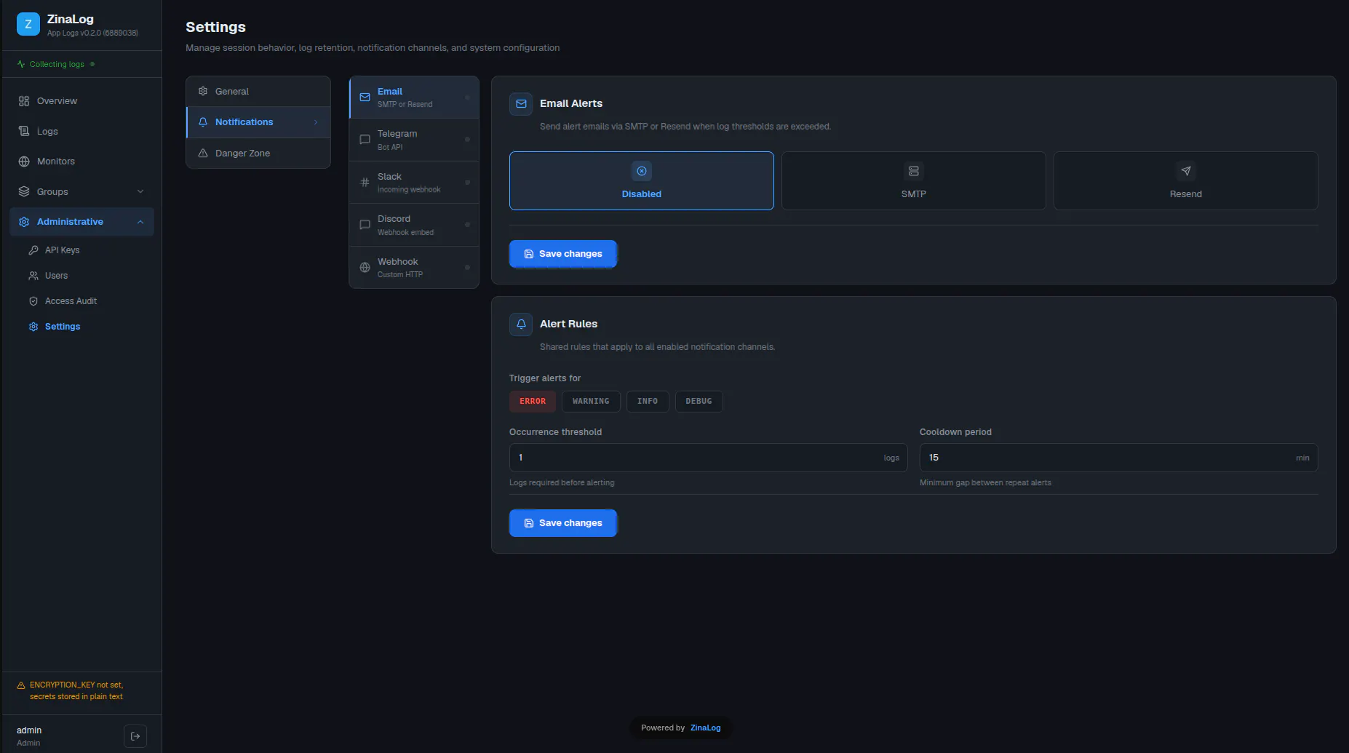This screenshot has width=1349, height=753.
Task: Click the Notifications bell icon
Action: [203, 121]
